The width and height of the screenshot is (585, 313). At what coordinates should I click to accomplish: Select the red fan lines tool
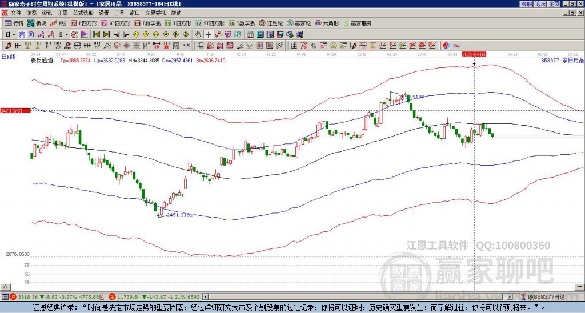[x=210, y=46]
